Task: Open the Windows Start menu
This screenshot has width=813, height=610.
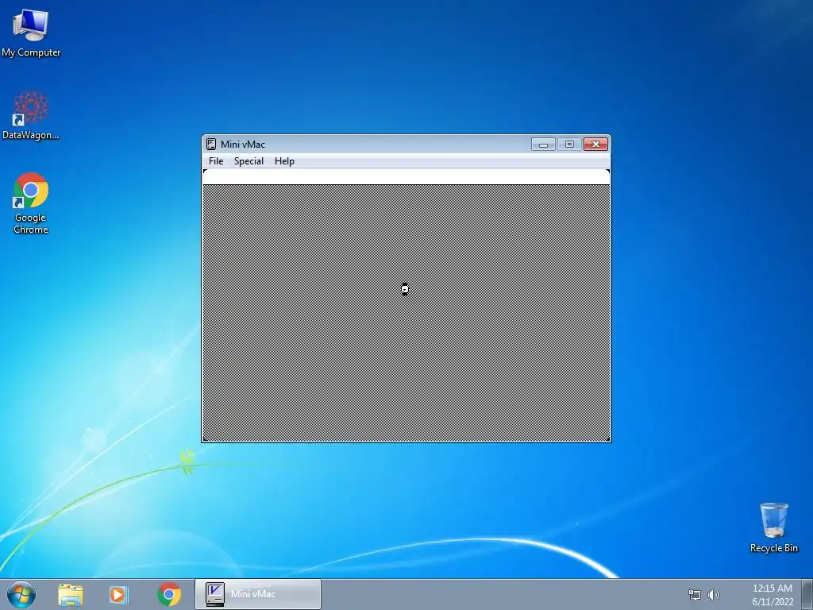Action: [21, 594]
